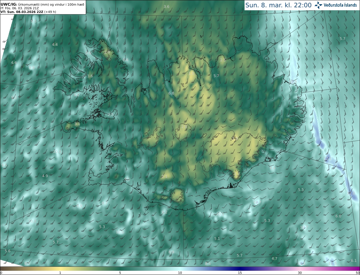Click the "UWC/IG" model title text

9,4
